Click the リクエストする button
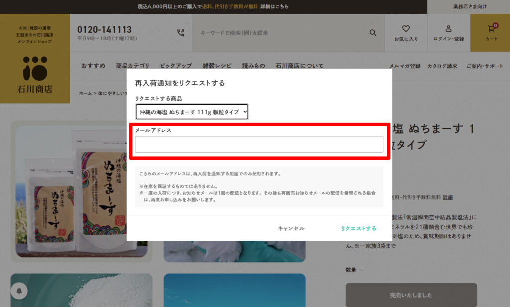The width and height of the screenshot is (510, 307). [358, 228]
